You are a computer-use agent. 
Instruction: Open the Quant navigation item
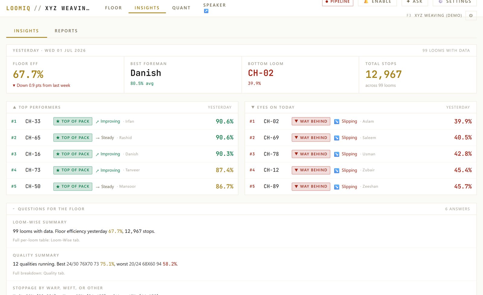point(181,8)
